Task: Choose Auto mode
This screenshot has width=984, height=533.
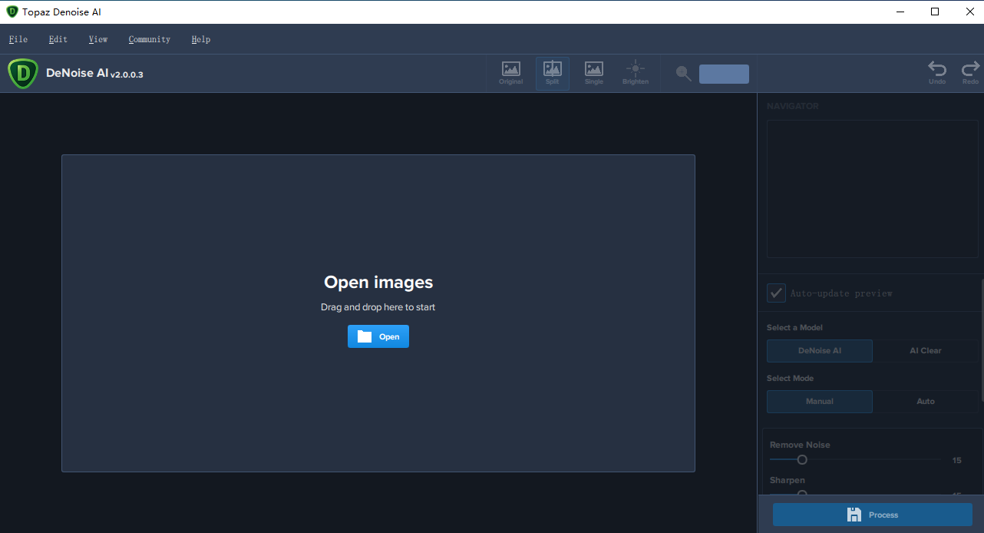Action: coord(926,402)
